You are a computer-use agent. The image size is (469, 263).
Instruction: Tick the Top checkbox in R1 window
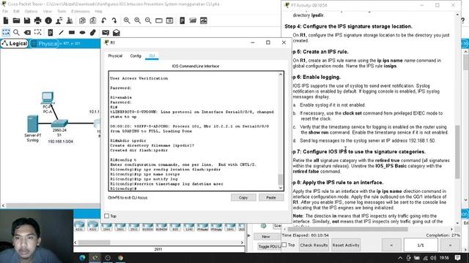coord(107,216)
